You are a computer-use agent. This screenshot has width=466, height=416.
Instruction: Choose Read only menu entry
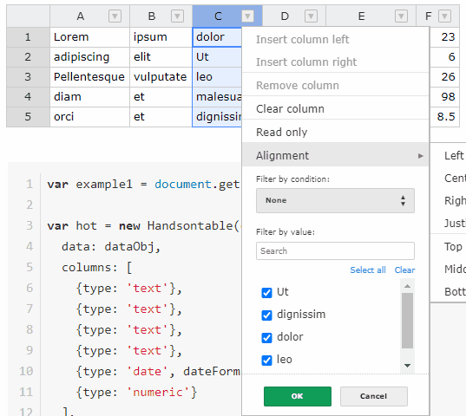coord(336,132)
